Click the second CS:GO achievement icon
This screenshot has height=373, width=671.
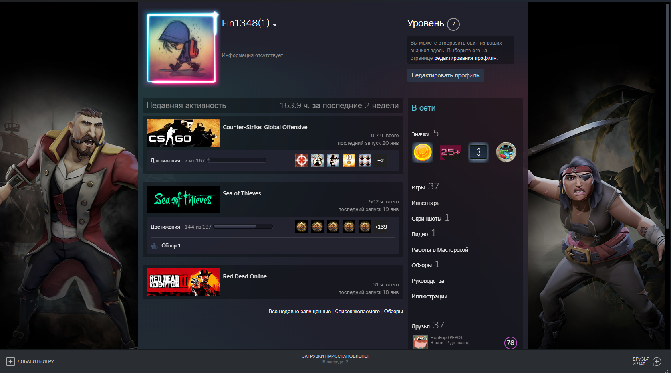(x=317, y=160)
